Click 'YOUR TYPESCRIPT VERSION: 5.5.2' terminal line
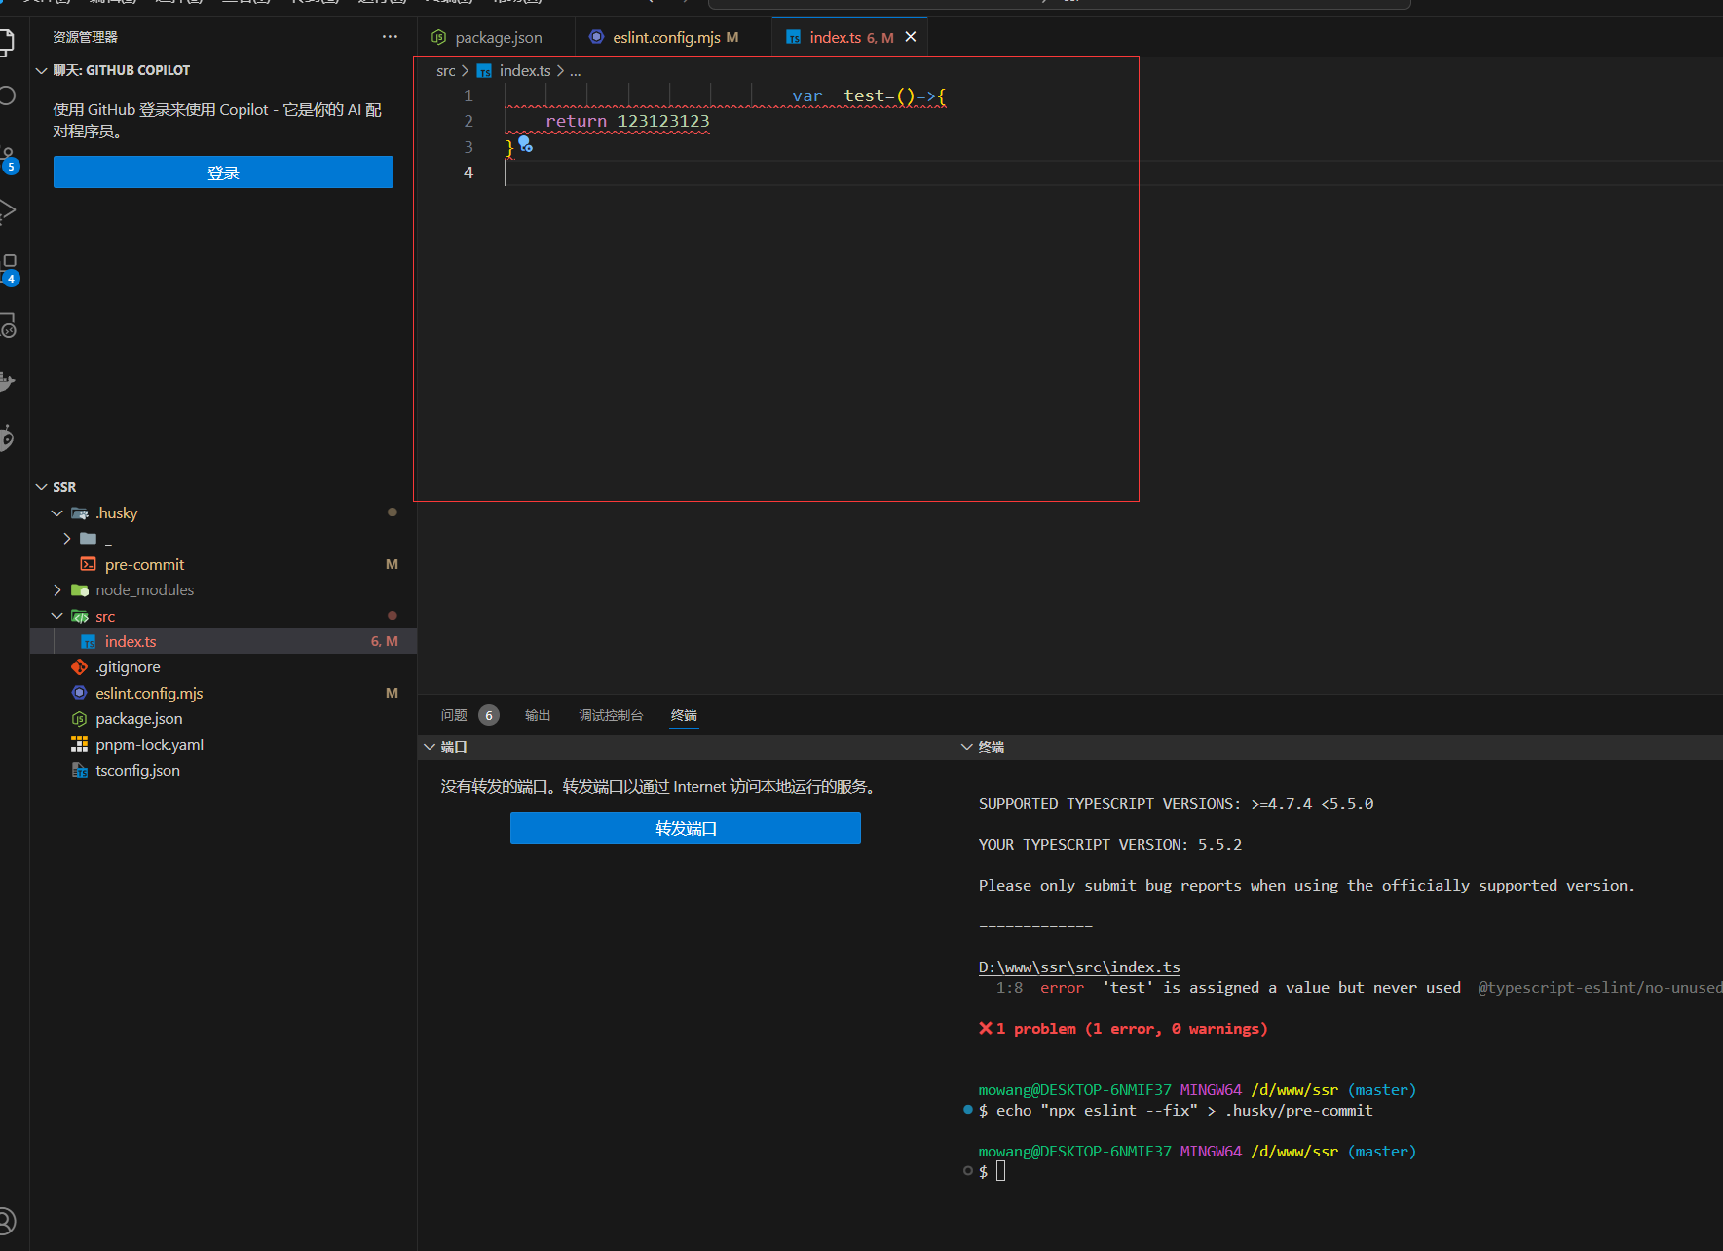The image size is (1723, 1251). click(1110, 844)
